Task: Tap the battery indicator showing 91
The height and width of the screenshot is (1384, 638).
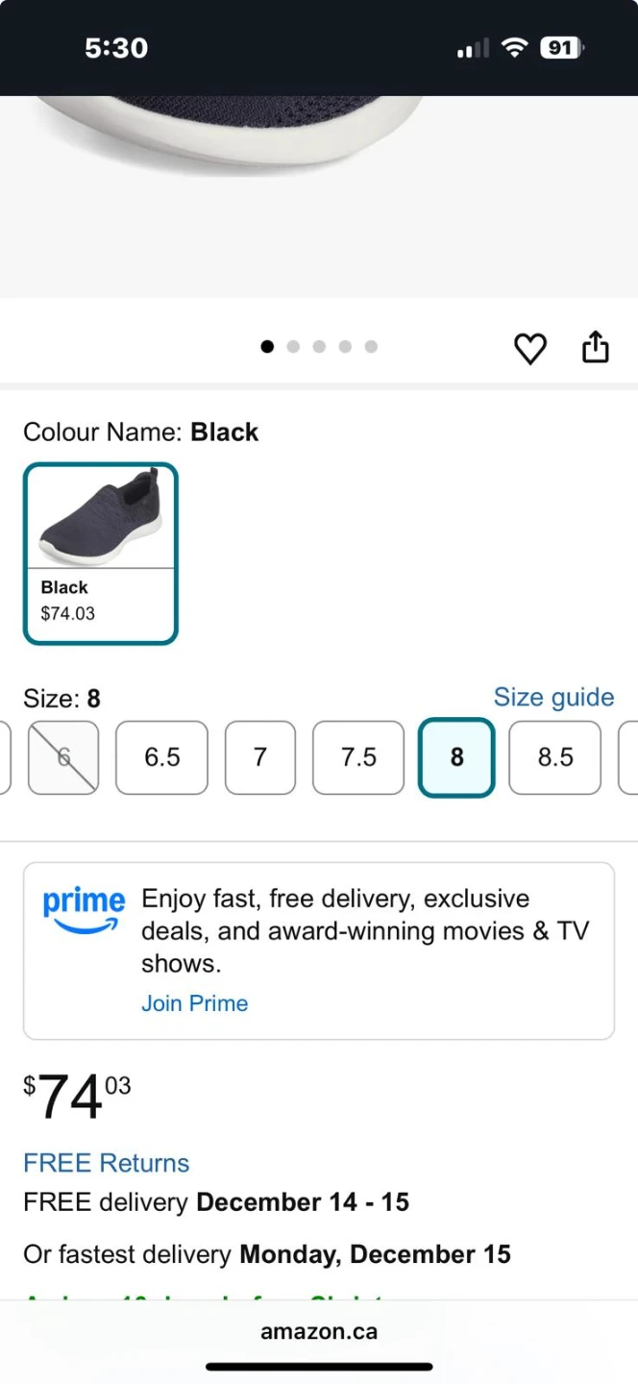Action: click(x=561, y=47)
